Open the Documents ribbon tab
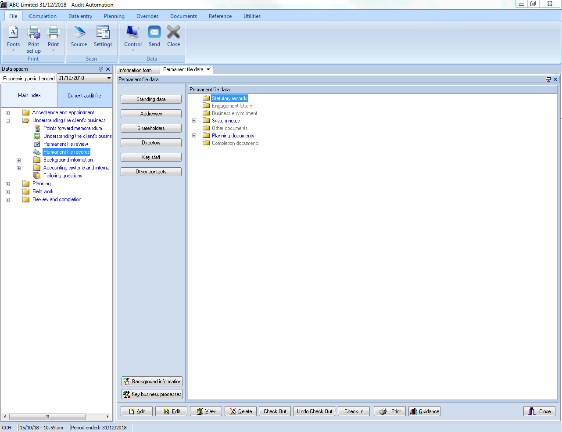The image size is (562, 432). (183, 16)
